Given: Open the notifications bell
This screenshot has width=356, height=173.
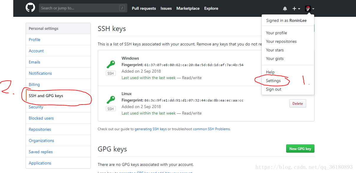Looking at the screenshot, I should tap(285, 9).
